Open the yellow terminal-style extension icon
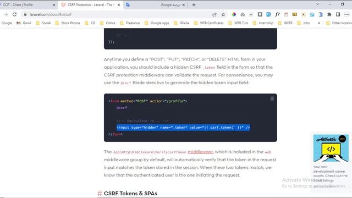 (295, 14)
